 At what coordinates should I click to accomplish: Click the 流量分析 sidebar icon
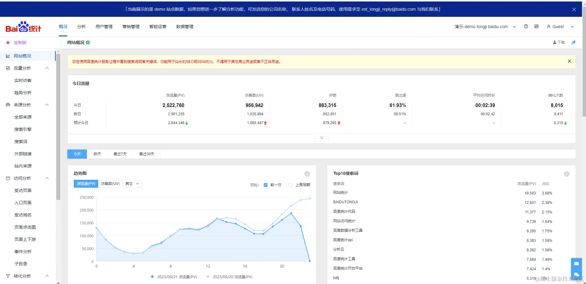(8, 68)
